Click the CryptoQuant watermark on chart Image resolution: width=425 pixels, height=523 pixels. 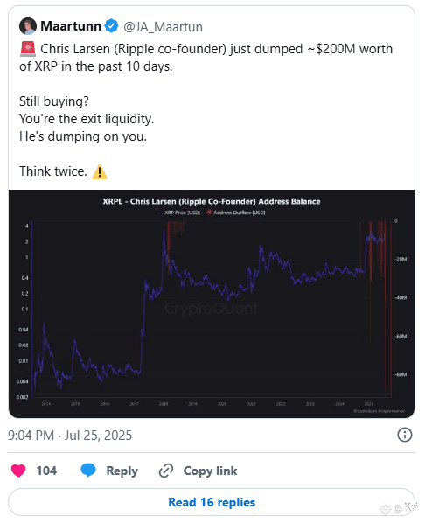[212, 308]
